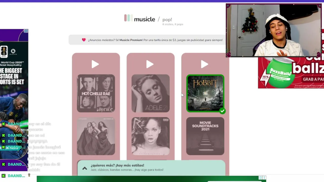
Task: Select the Hot Chelle Rae Whatever album cover
Action: tap(96, 93)
